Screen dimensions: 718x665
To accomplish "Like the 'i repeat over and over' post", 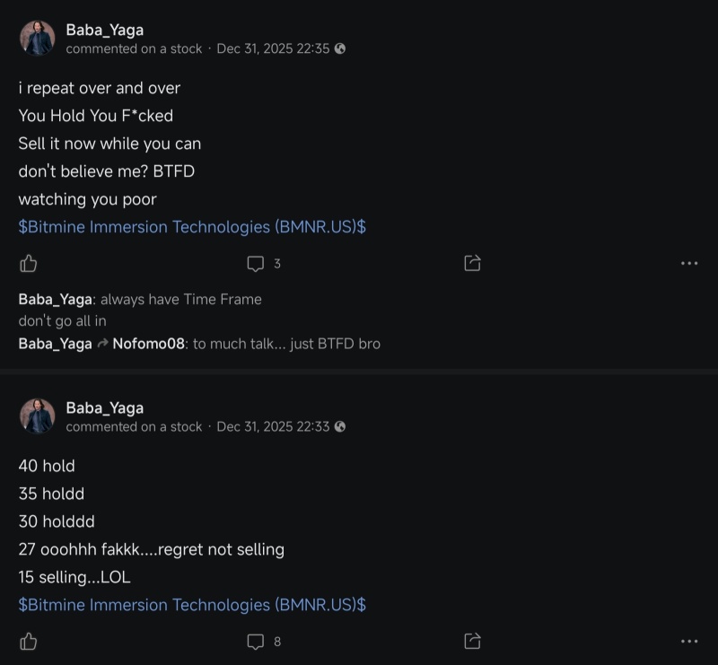I will (29, 263).
